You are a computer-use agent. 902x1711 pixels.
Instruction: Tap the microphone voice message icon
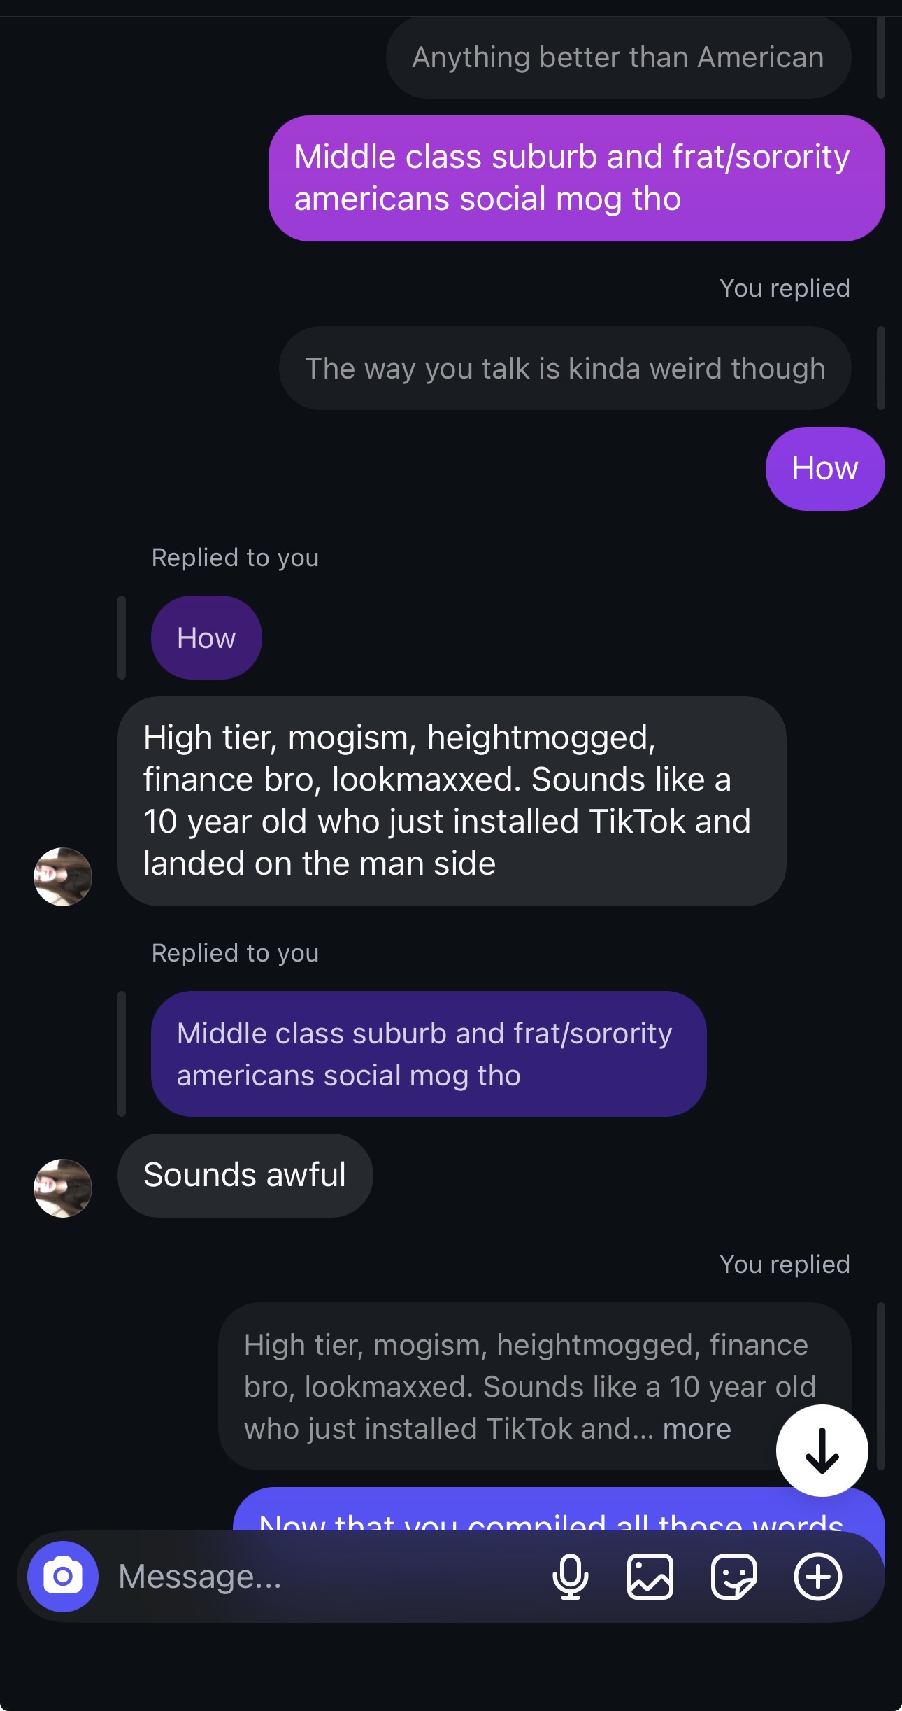point(570,1577)
